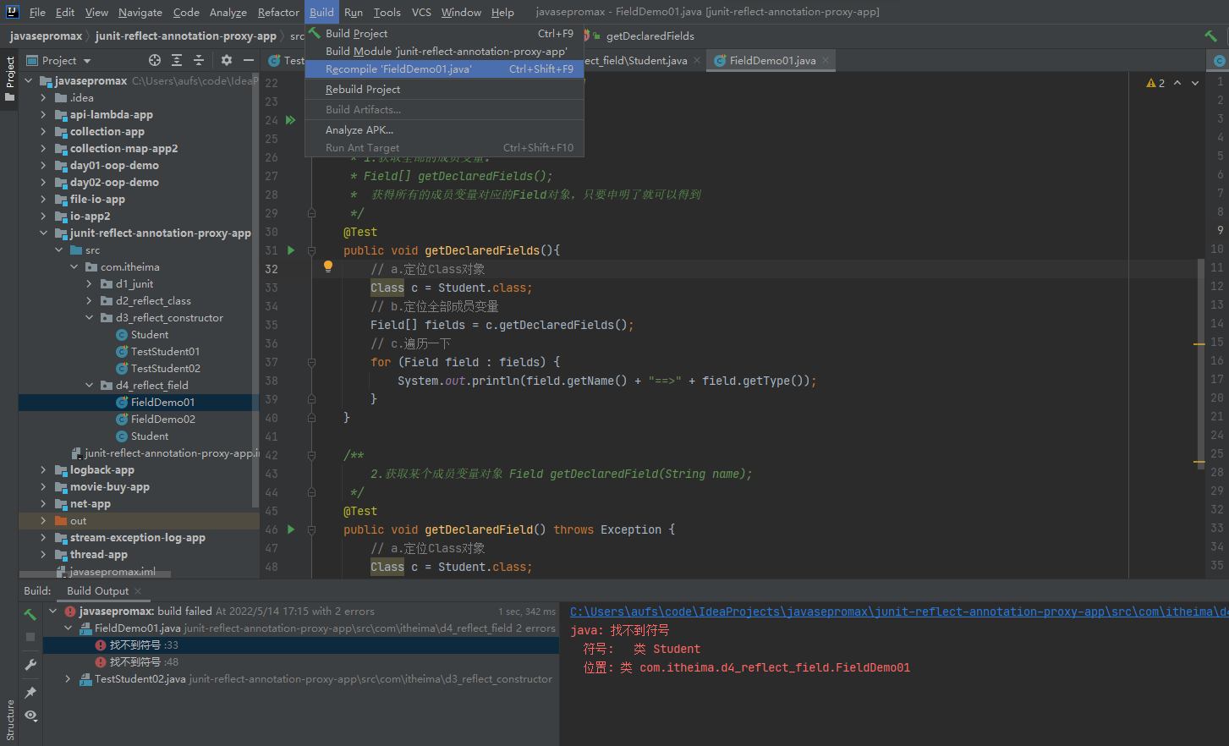Go to previous highlighted error arrow
1229x746 pixels.
[x=1177, y=83]
